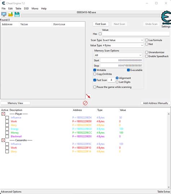
Task: Click the Cassandra Influence value 100
Action: pos(121,144)
